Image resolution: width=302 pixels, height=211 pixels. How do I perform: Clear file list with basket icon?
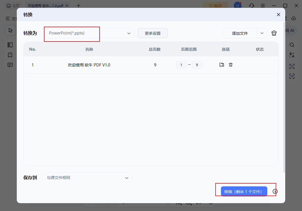pos(274,33)
